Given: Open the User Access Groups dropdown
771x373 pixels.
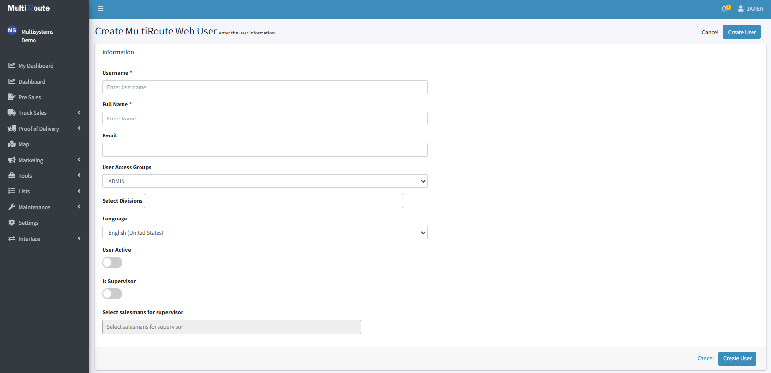Looking at the screenshot, I should point(264,181).
